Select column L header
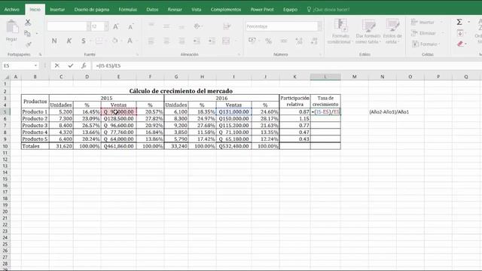This screenshot has height=271, width=482. click(x=325, y=77)
